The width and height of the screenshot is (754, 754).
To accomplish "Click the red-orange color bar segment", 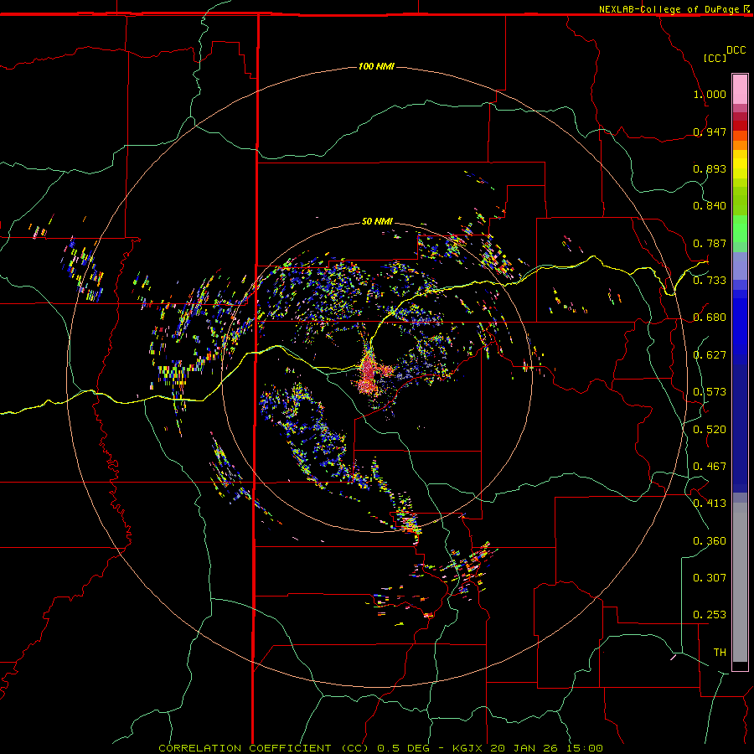I will click(740, 135).
